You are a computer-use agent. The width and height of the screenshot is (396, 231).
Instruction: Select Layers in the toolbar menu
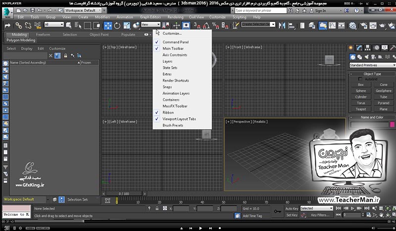coord(182,61)
